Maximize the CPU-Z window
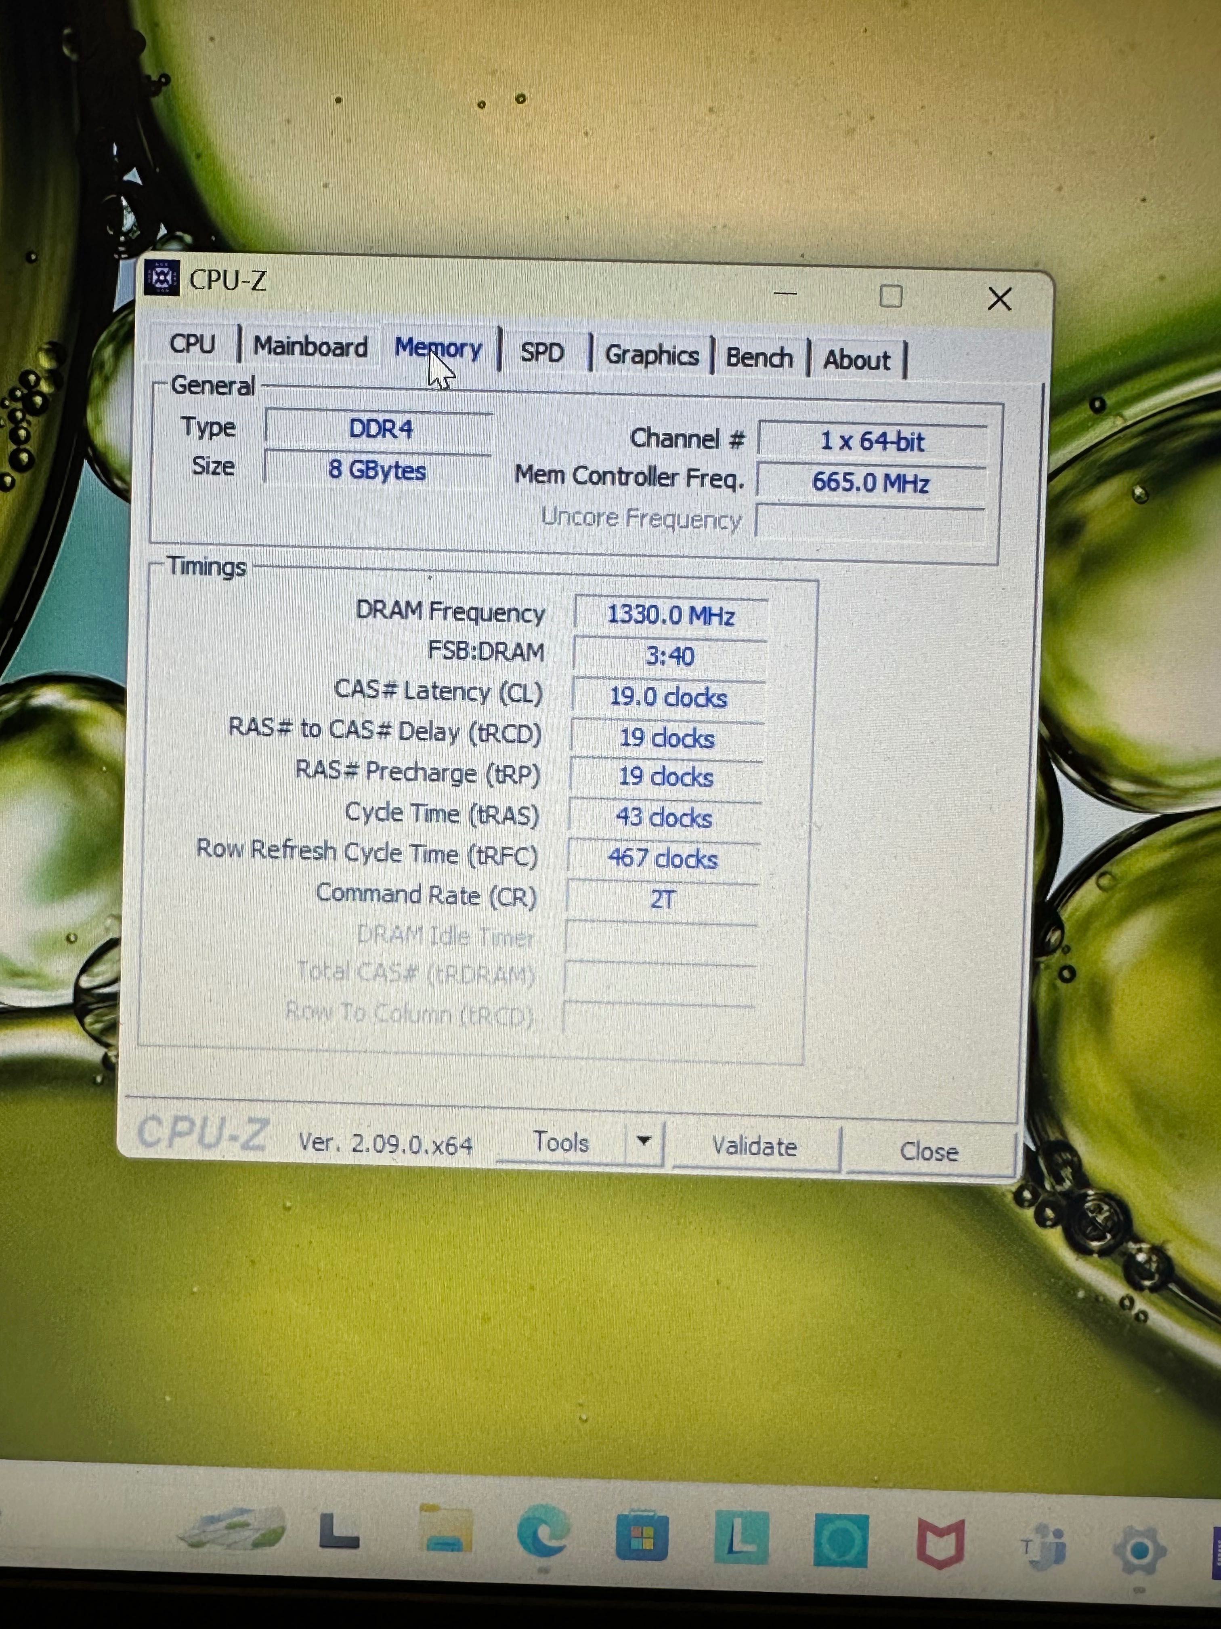Screen dimensions: 1221x1629 pyautogui.click(x=891, y=297)
